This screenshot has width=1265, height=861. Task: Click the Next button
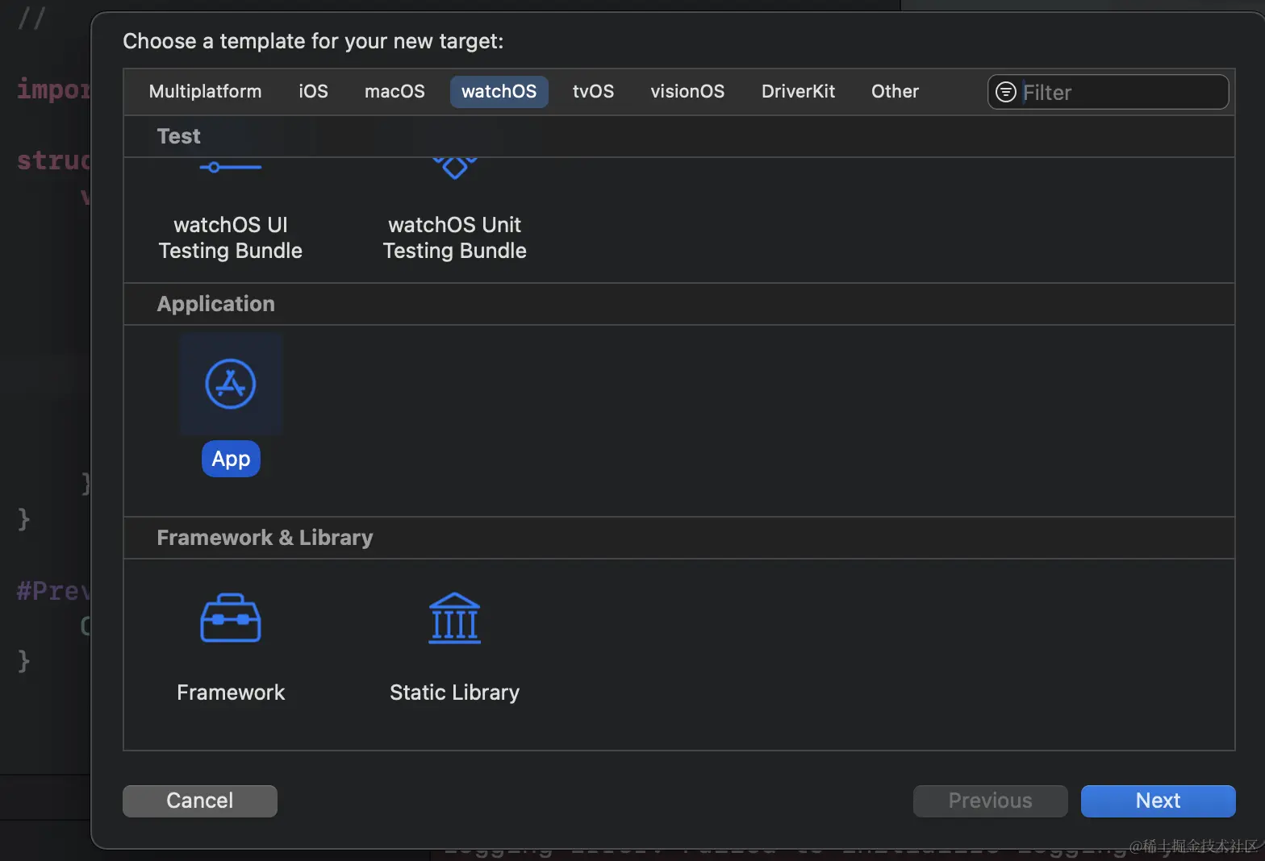pos(1158,801)
